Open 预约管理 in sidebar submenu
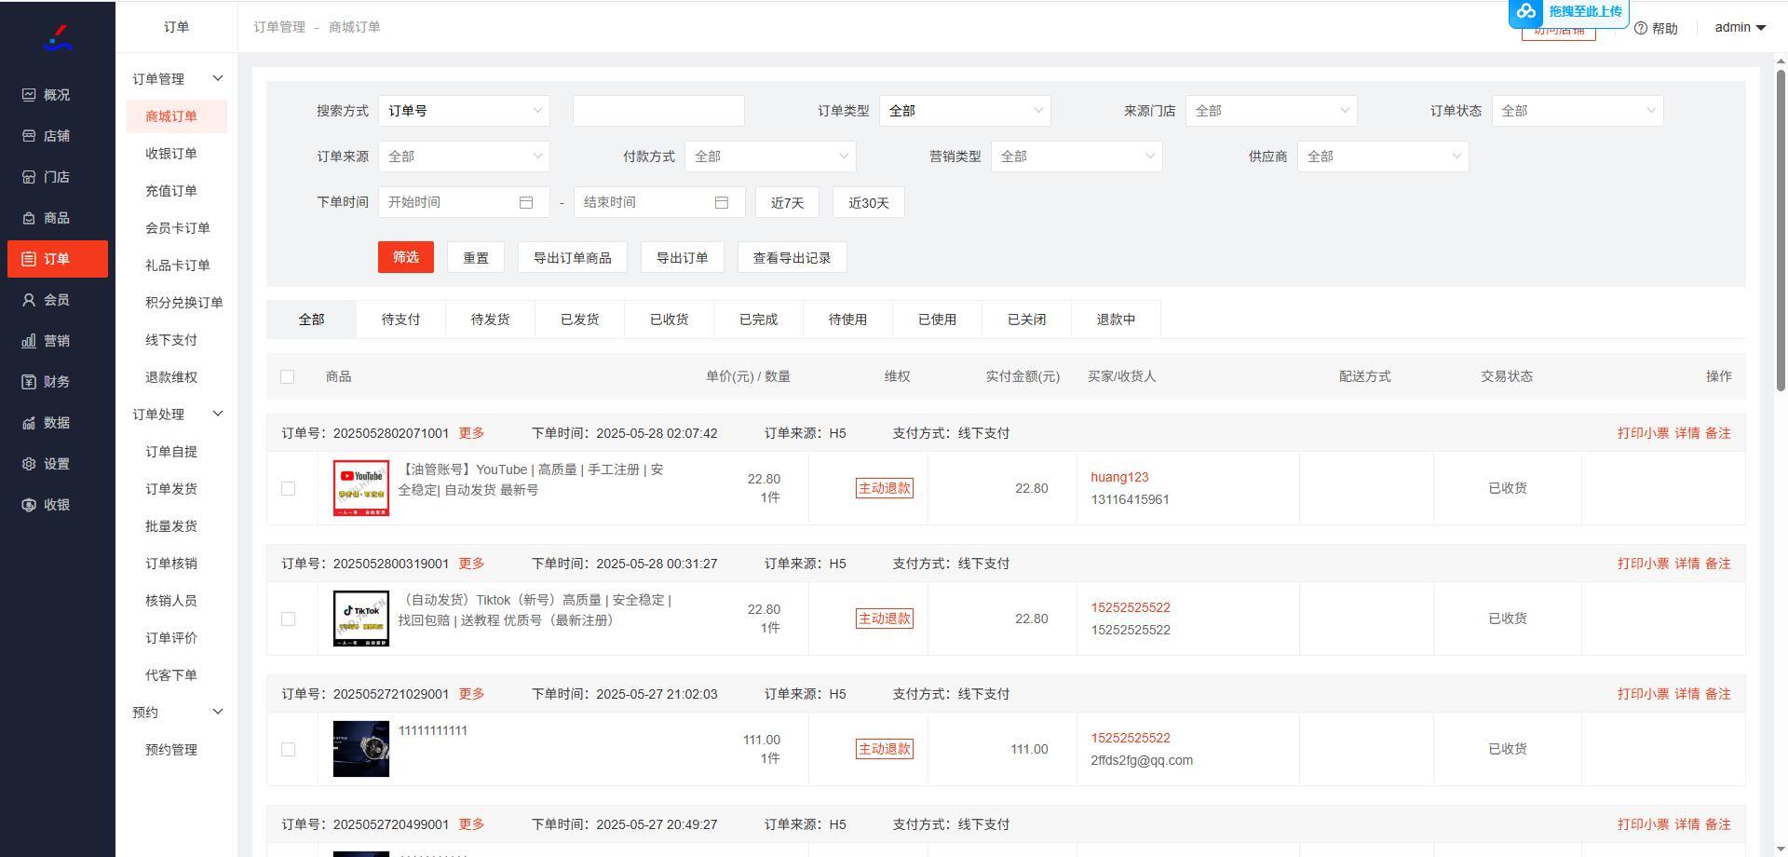This screenshot has width=1788, height=857. tap(171, 750)
